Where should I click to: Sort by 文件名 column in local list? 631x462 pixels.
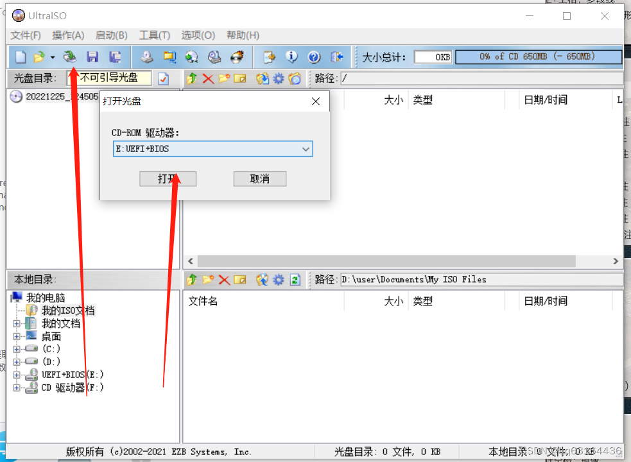[203, 301]
